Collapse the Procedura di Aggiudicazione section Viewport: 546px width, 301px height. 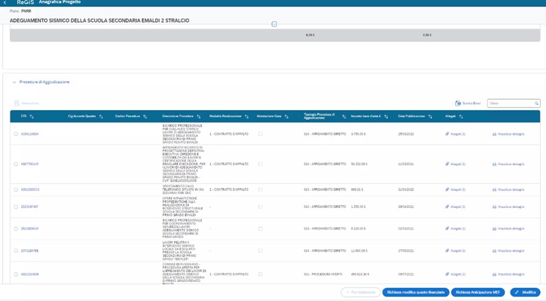[x=14, y=82]
